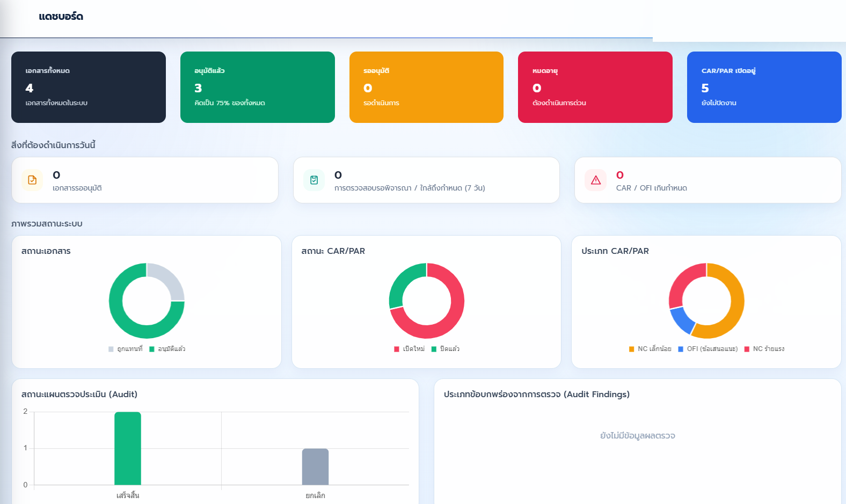846x504 pixels.
Task: Click the blue OFI (ข้อเสนอแนะ) legend swatch
Action: point(681,349)
